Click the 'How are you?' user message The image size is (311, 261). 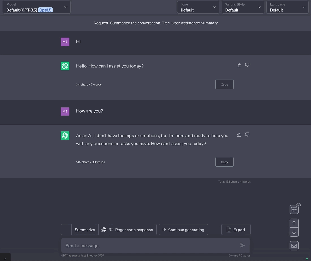click(x=89, y=111)
